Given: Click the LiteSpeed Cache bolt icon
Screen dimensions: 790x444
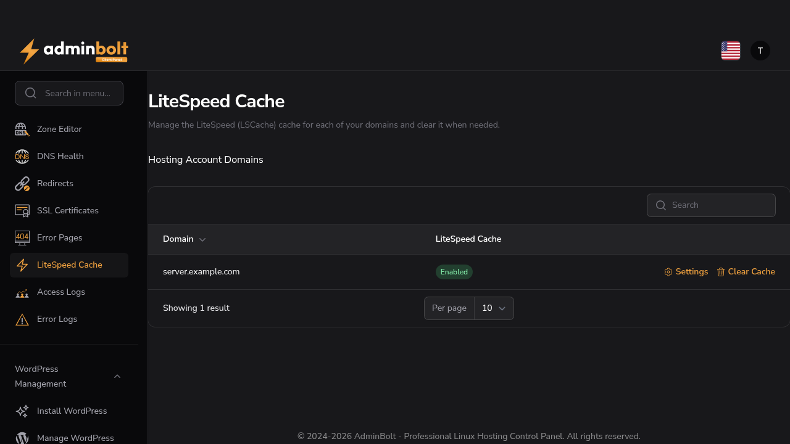Looking at the screenshot, I should click(22, 265).
